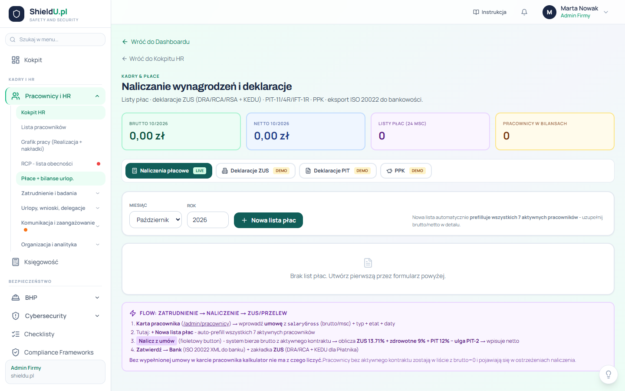This screenshot has width=625, height=391.
Task: Go back via Wróć do Dashboardu
Action: click(156, 42)
